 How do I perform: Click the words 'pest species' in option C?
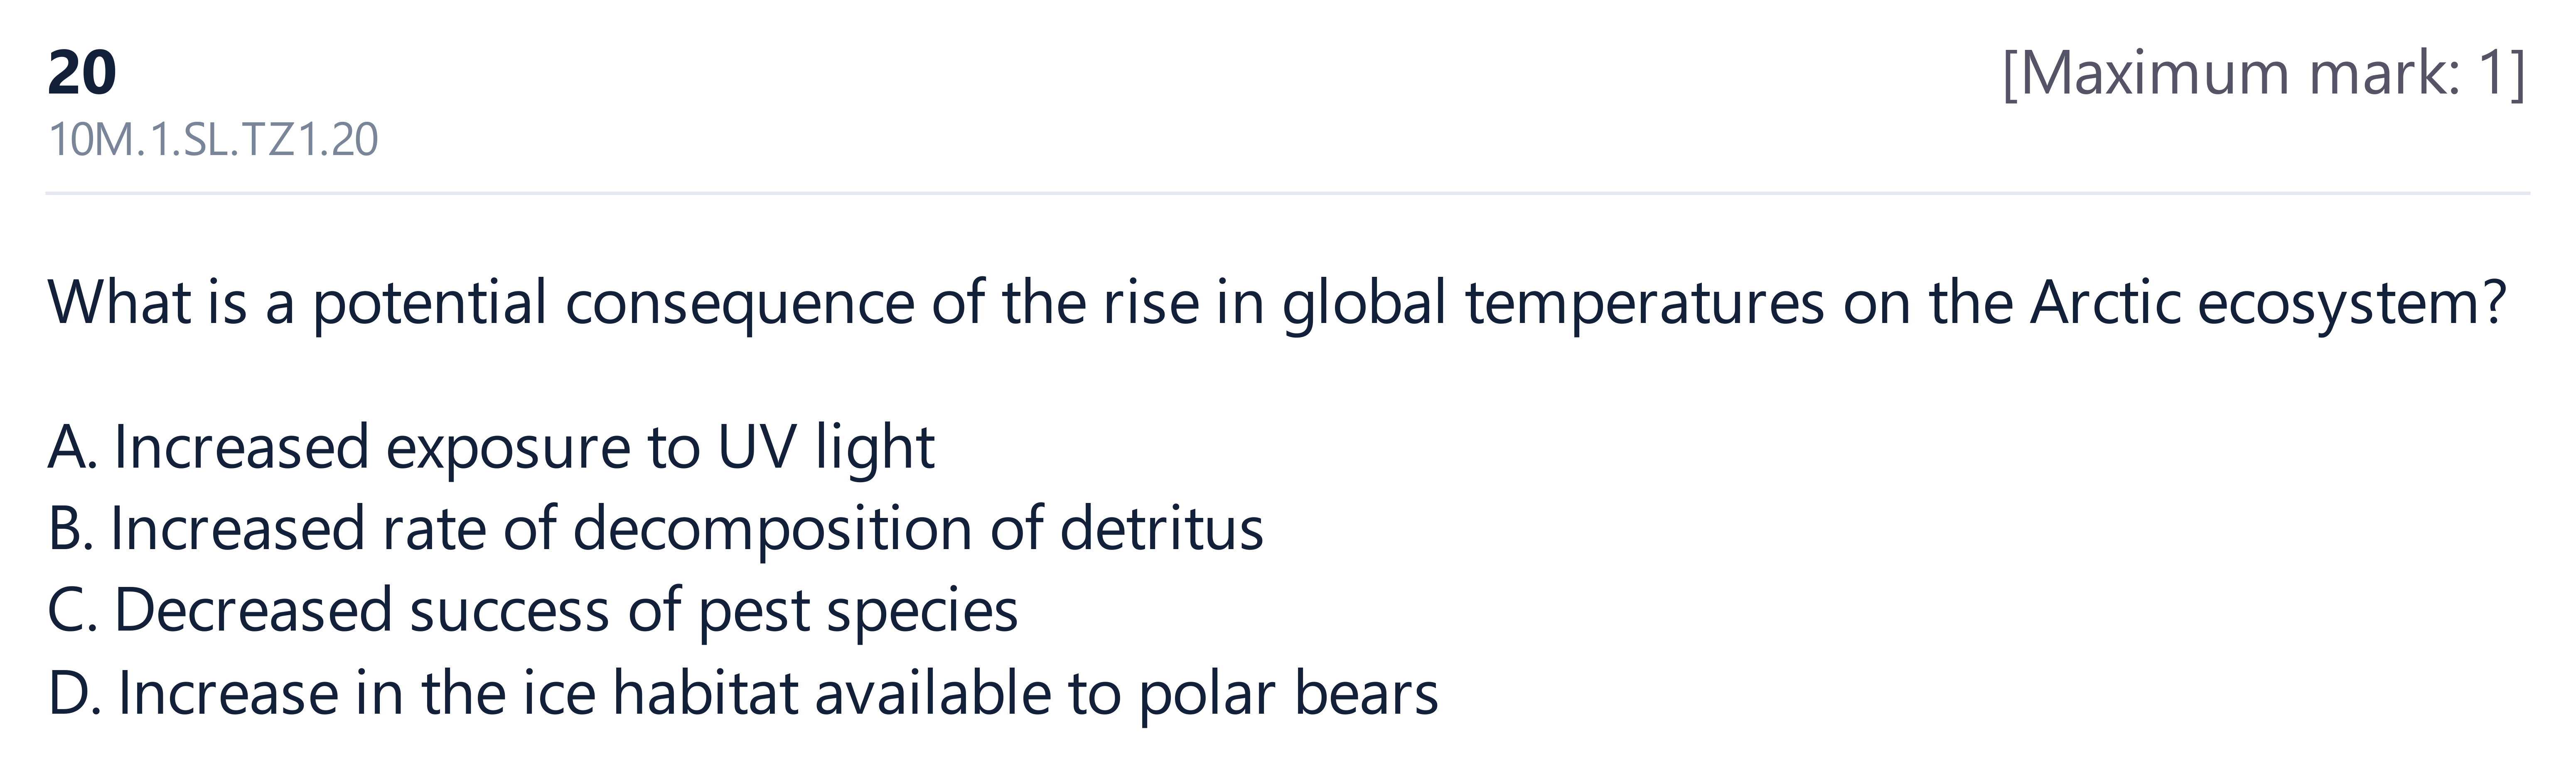click(x=858, y=611)
